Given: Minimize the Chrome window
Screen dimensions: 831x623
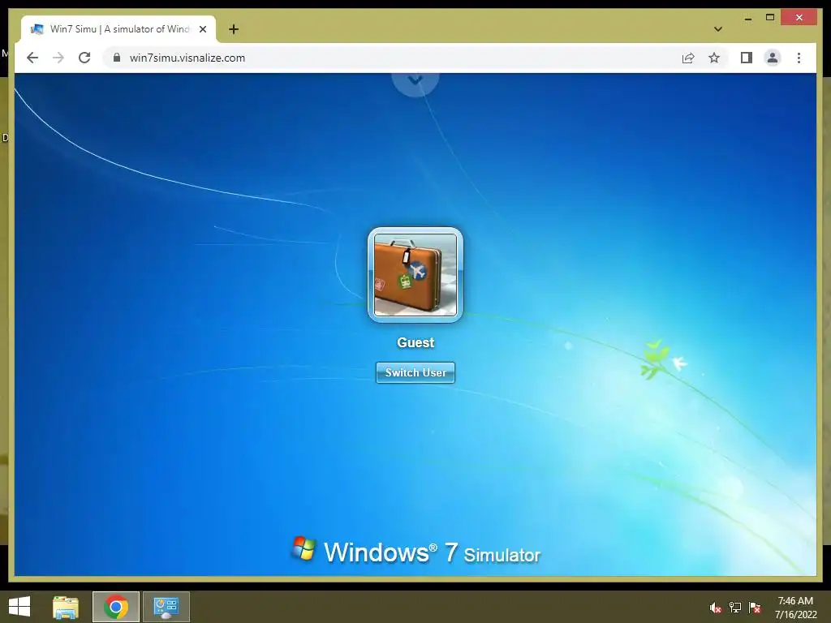Looking at the screenshot, I should [747, 18].
